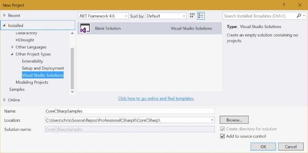Switch to small icons view
Viewport: 308px width, 153px height.
(x=192, y=16)
